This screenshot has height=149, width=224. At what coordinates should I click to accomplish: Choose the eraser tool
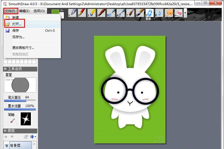pos(179,13)
